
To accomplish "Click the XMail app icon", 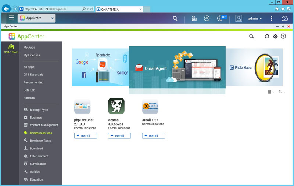I will (150, 106).
